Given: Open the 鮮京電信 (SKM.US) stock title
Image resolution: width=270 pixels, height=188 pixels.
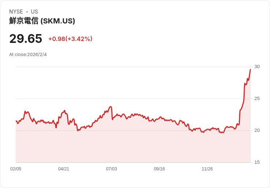Looking at the screenshot, I should pyautogui.click(x=42, y=21).
